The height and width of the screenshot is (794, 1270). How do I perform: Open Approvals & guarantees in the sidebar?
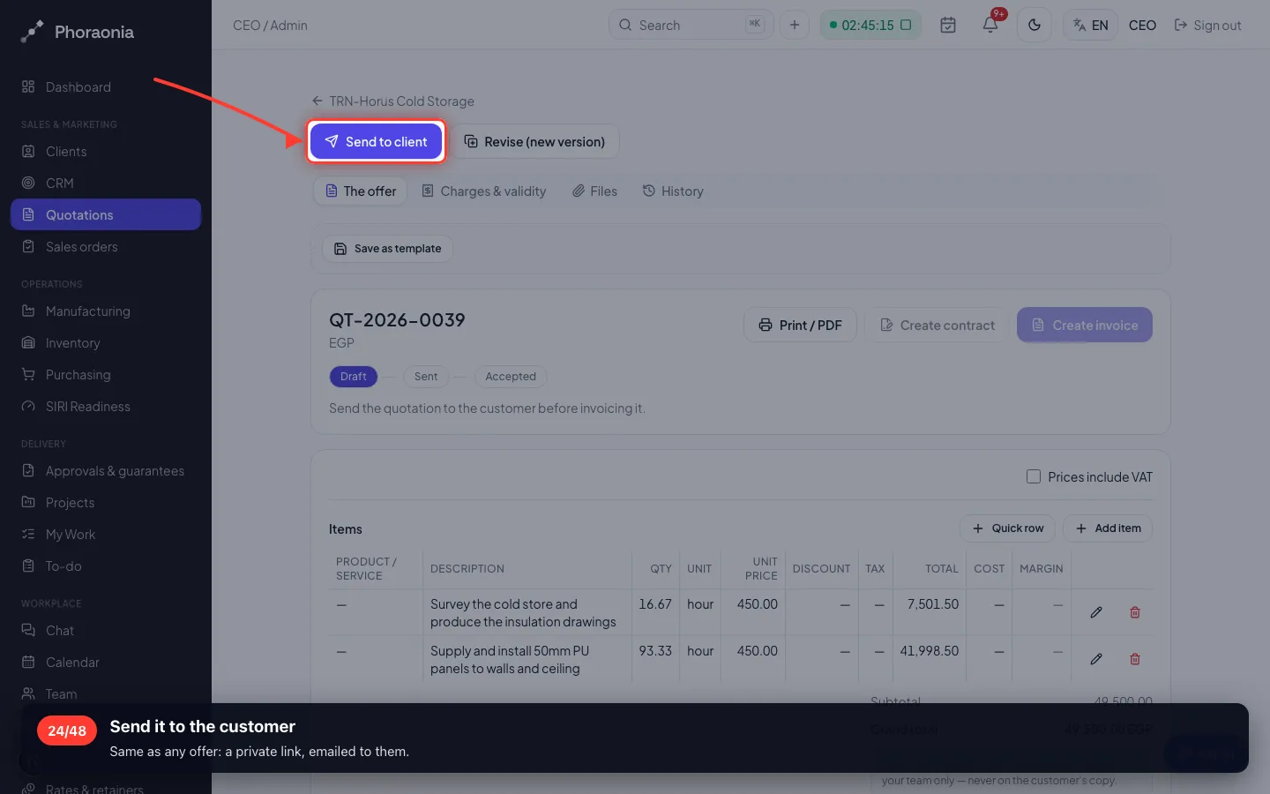coord(106,471)
